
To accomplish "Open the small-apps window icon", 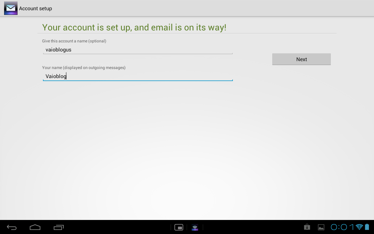I will (179, 227).
